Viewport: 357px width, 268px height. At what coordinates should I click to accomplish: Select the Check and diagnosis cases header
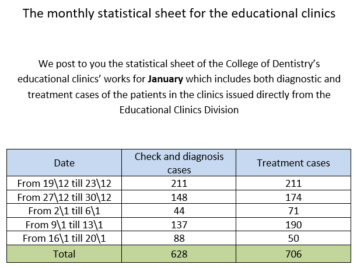tap(179, 163)
